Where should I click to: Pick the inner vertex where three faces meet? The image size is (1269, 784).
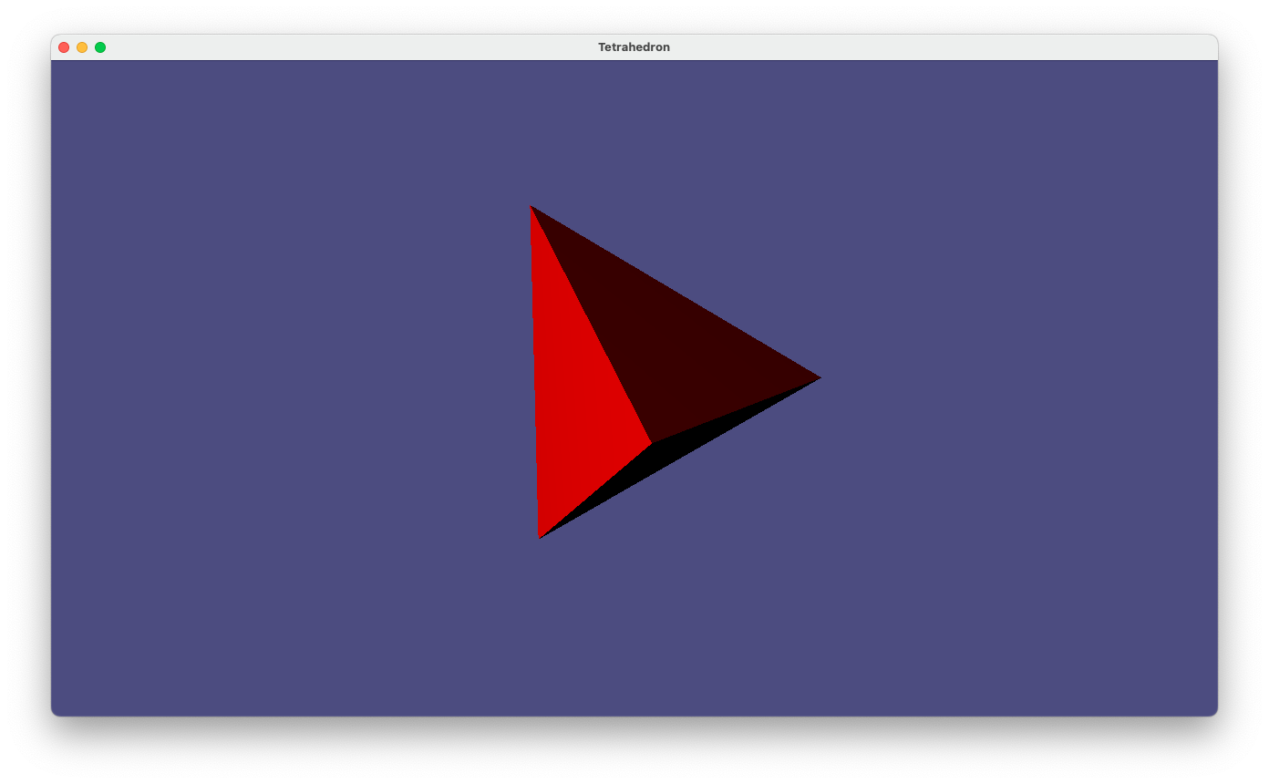(652, 444)
